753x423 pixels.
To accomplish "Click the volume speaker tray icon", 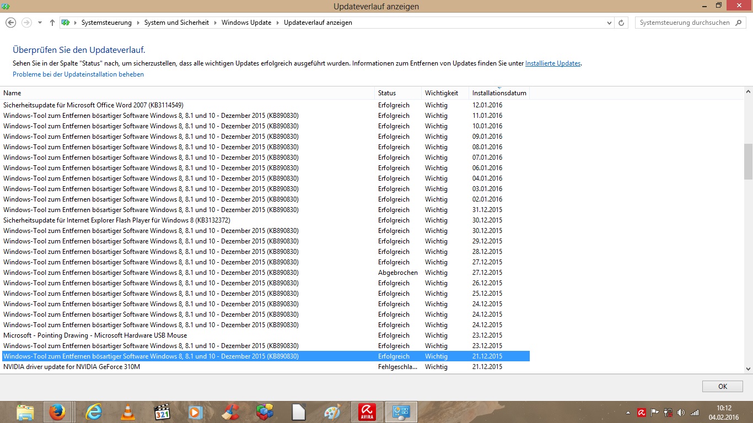I will [x=681, y=413].
